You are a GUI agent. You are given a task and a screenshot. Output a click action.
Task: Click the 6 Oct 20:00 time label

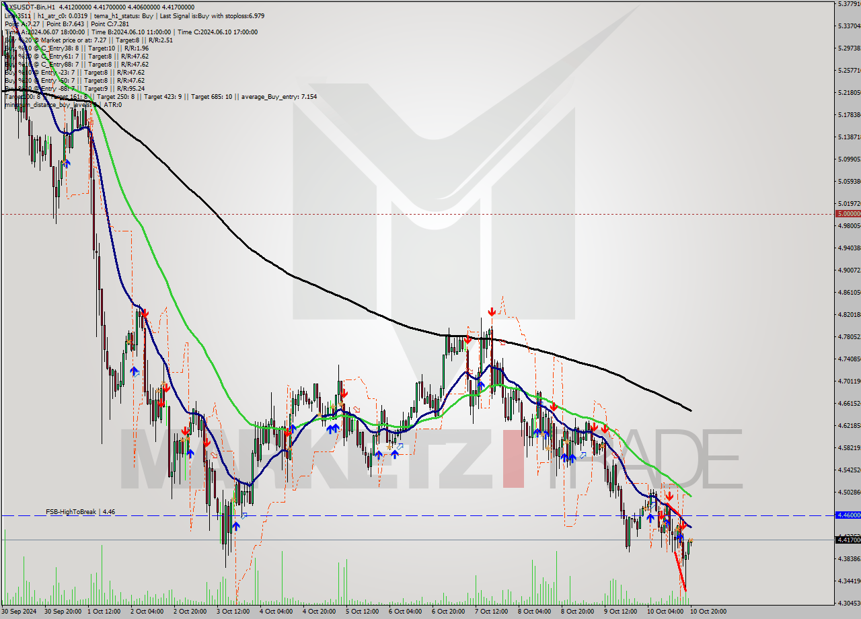449,612
